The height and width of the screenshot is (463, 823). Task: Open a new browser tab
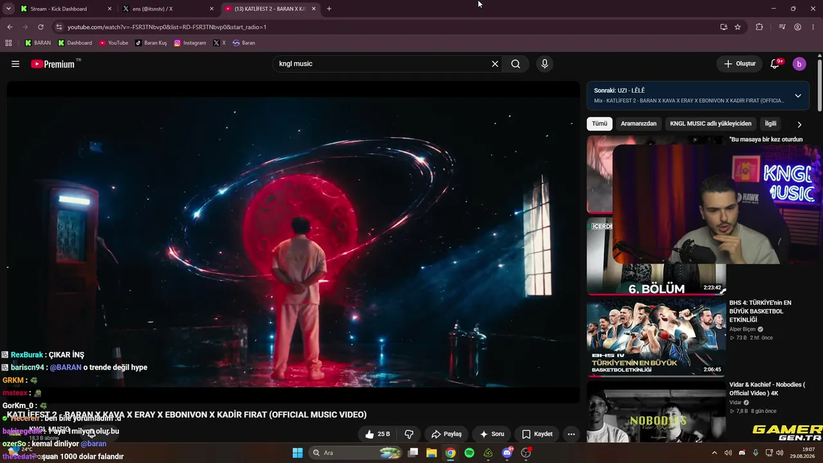tap(329, 9)
